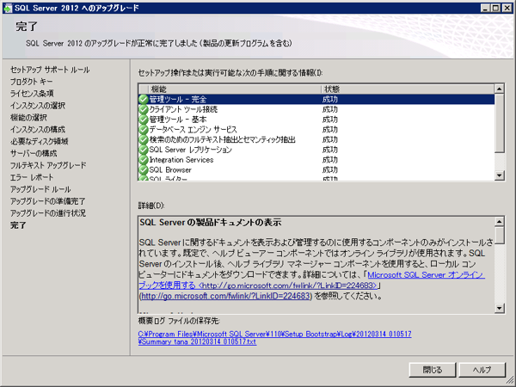
Task: Click feature list scroll down arrow
Action: (x=499, y=175)
